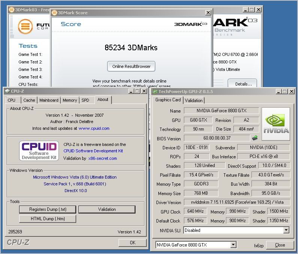This screenshot has height=254, width=298.
Task: Click the Bandwidth 95.0 GB/s field
Action: tap(271, 193)
